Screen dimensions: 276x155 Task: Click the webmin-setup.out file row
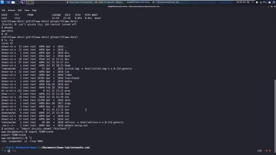pos(44,126)
